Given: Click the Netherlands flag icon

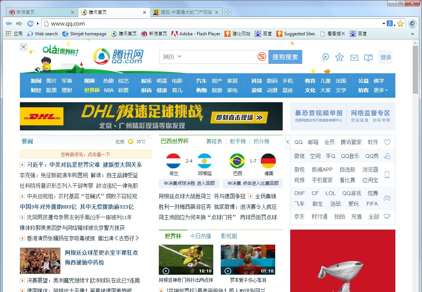Looking at the screenshot, I should pyautogui.click(x=173, y=161).
